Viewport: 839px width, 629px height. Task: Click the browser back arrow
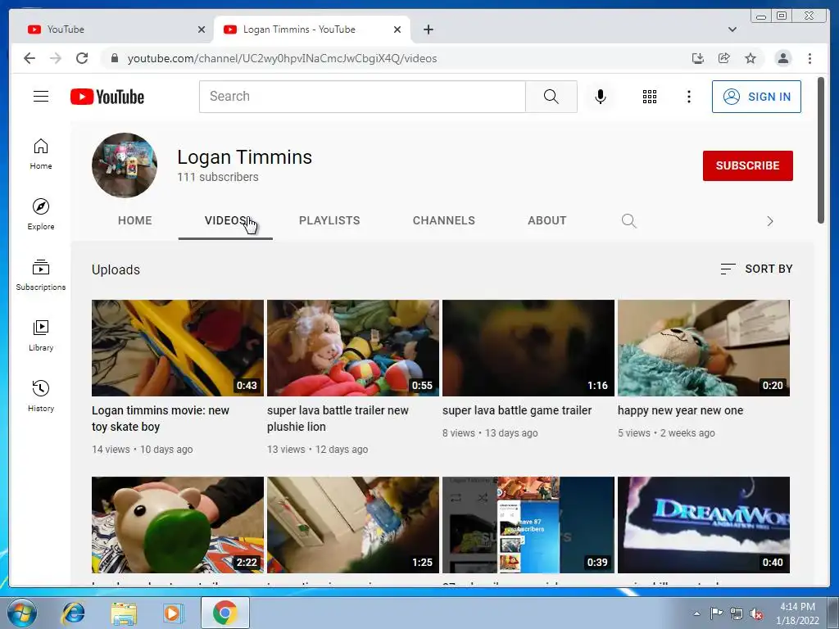click(x=29, y=58)
